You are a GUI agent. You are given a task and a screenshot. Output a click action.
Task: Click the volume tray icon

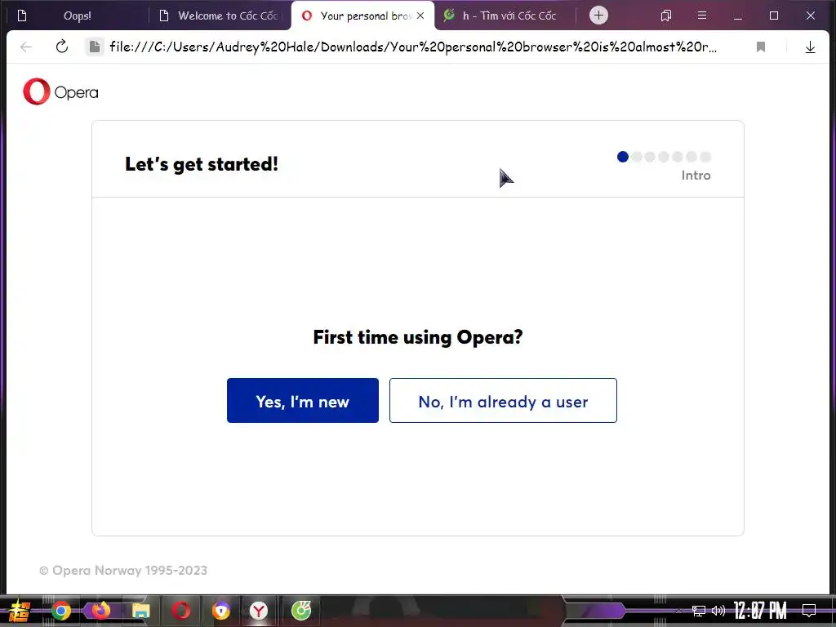click(718, 611)
